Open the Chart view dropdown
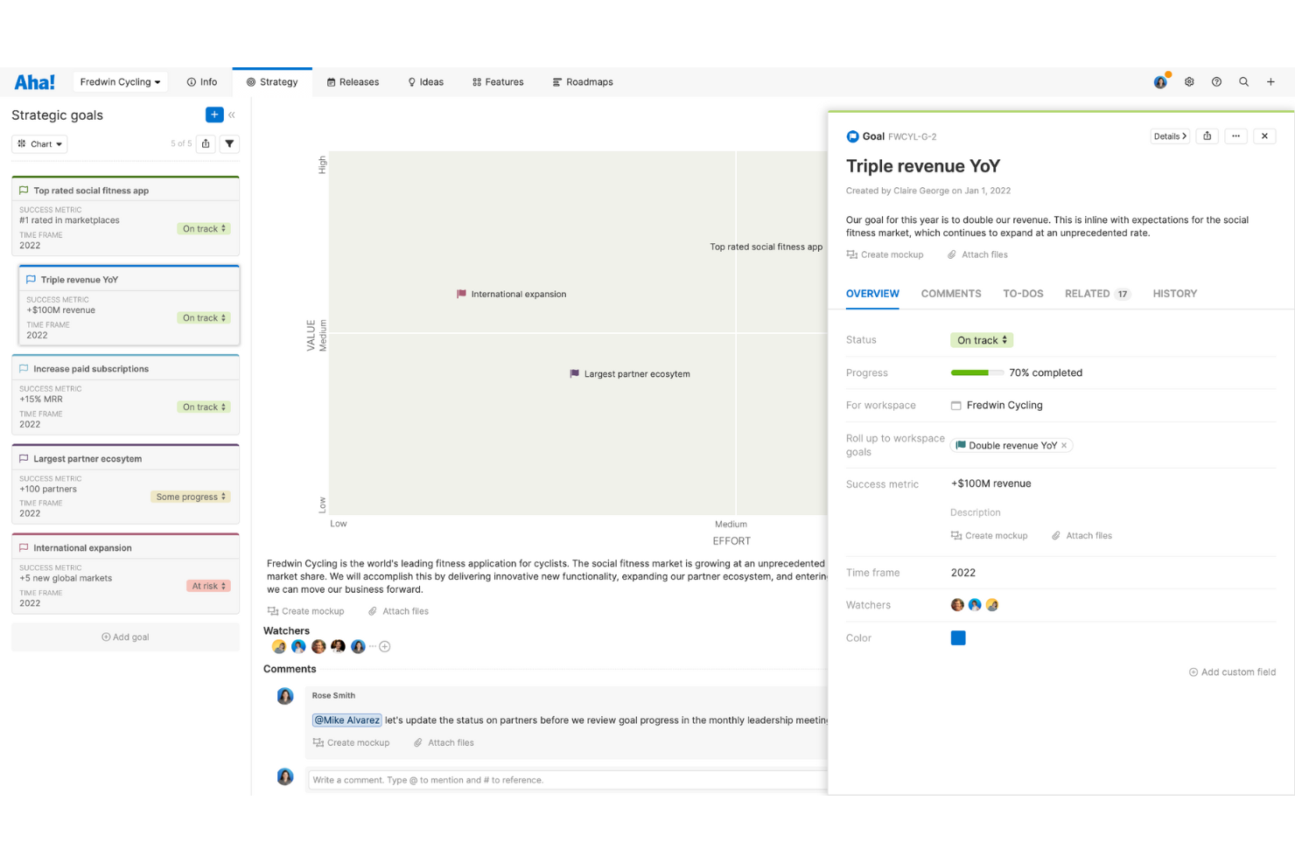The height and width of the screenshot is (863, 1295). [x=39, y=144]
